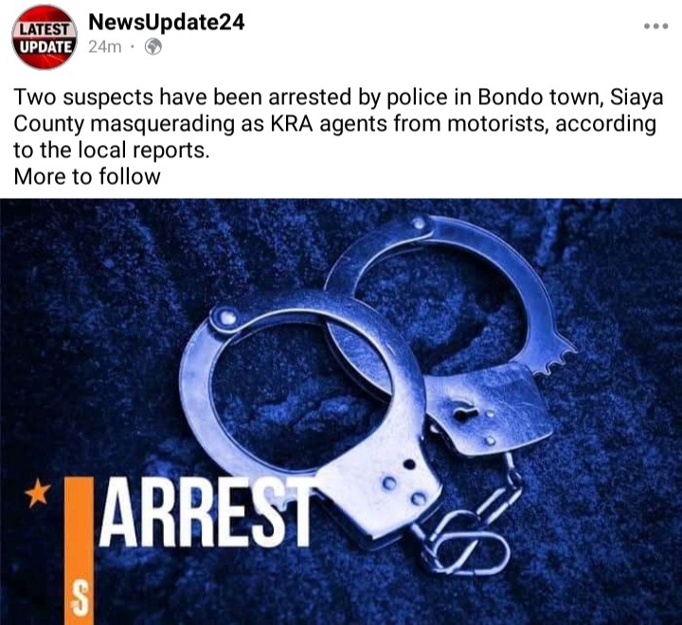Click the 'More to follow' line
The image size is (682, 625).
tap(87, 176)
